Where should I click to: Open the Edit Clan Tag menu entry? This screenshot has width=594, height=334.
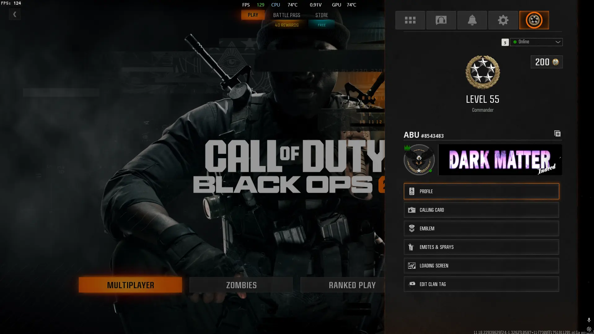point(482,284)
